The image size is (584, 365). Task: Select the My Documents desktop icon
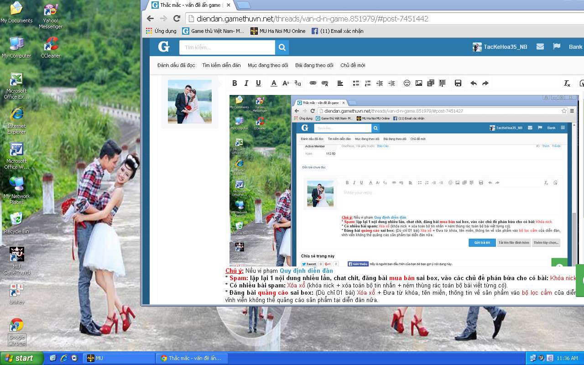coord(16,12)
